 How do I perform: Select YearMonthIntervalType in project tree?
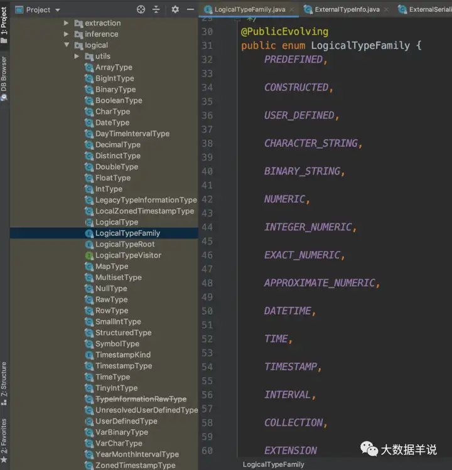(137, 455)
